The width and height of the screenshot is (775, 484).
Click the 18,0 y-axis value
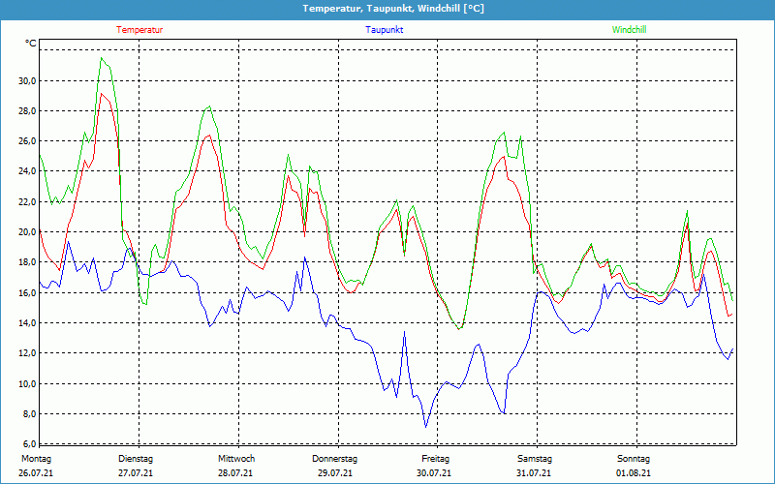coord(27,261)
